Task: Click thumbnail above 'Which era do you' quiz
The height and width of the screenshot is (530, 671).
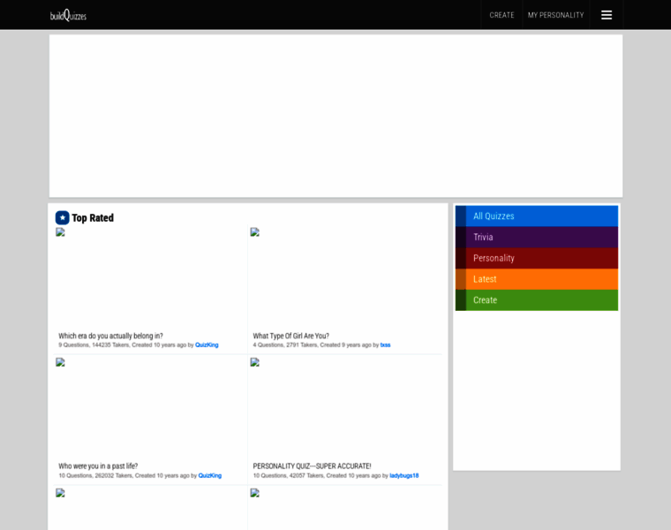Action: coord(60,232)
